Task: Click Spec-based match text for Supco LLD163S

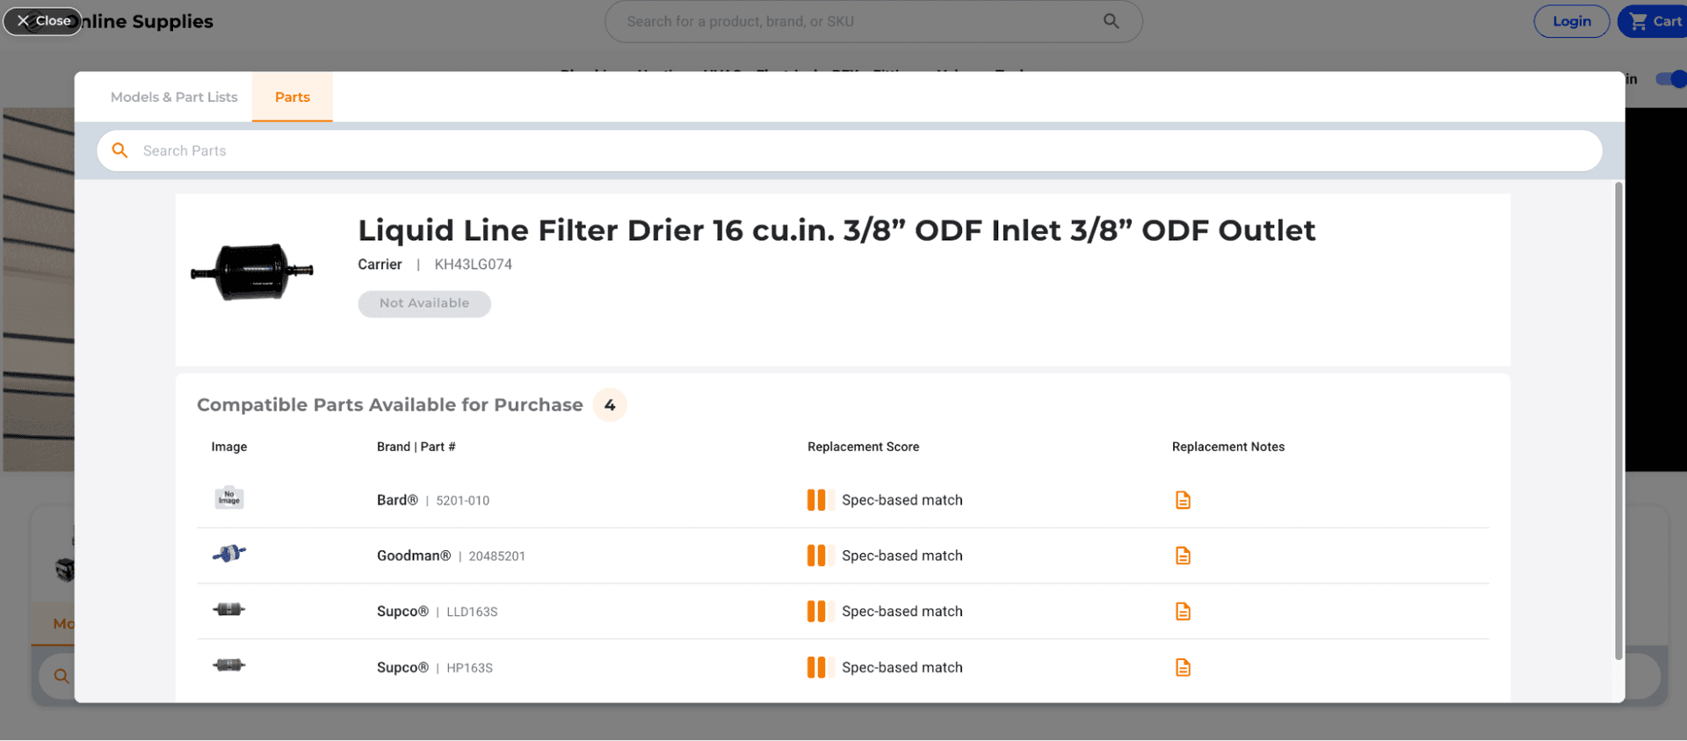Action: pos(902,611)
